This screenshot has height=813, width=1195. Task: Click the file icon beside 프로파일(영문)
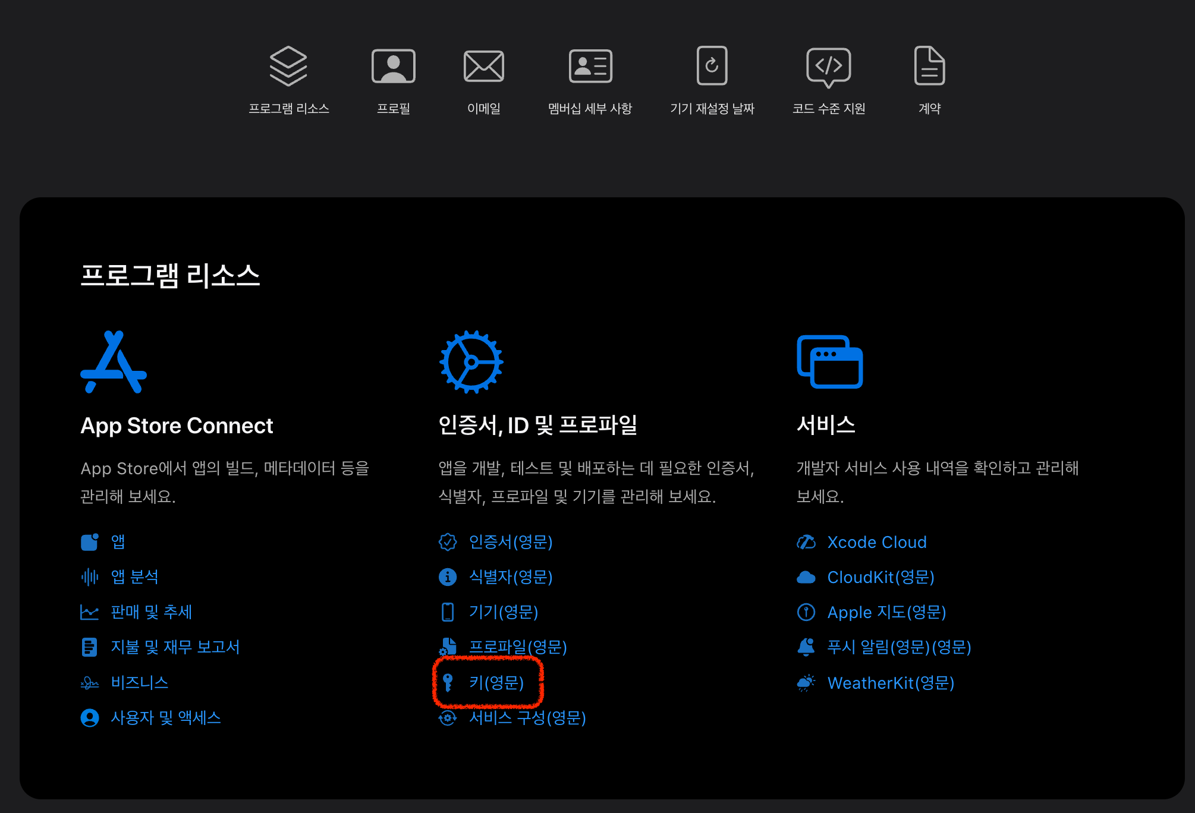tap(448, 647)
